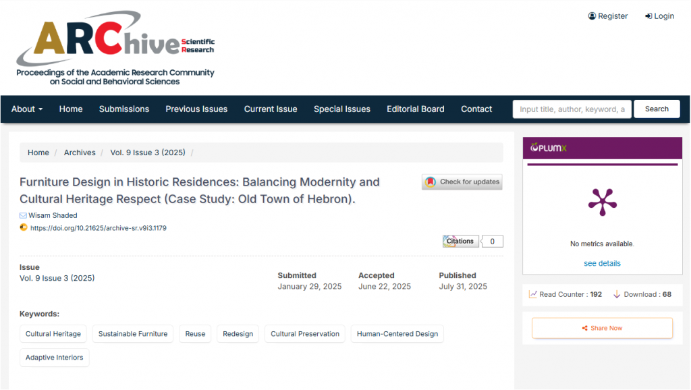Click the Crossmark Check for updates badge
The image size is (691, 390).
pos(462,182)
